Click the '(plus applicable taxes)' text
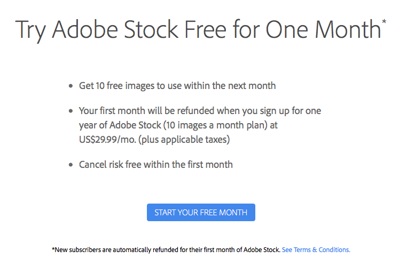This screenshot has height=267, width=407. (184, 140)
